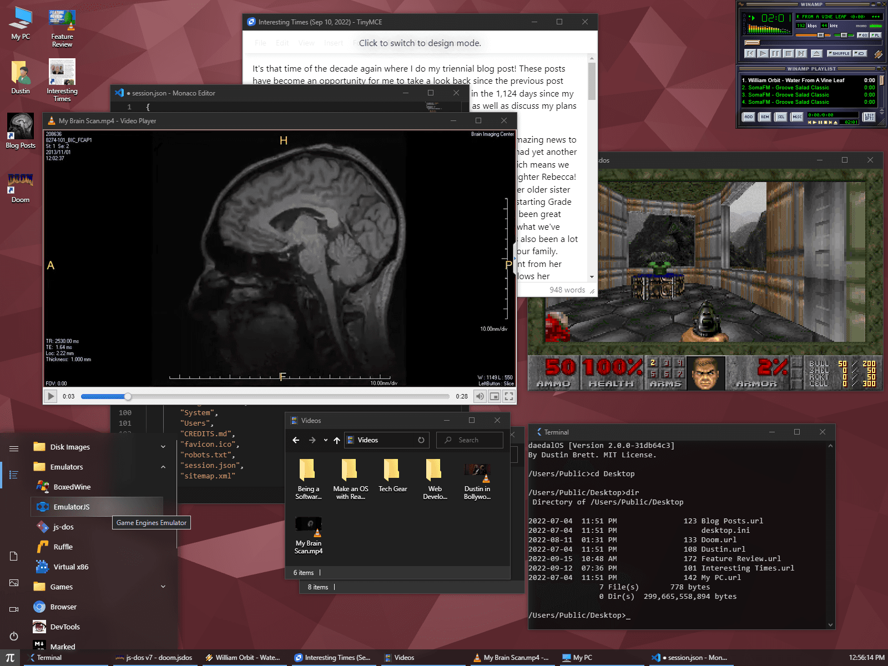This screenshot has width=888, height=666.
Task: Collapse the Emulators folder in start menu
Action: pyautogui.click(x=163, y=467)
